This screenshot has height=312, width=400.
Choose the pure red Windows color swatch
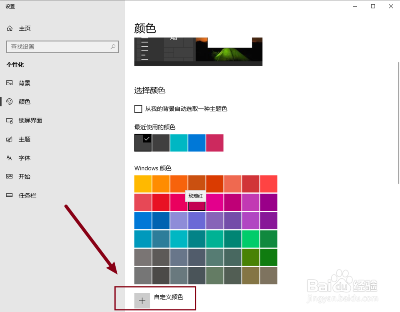click(x=161, y=202)
